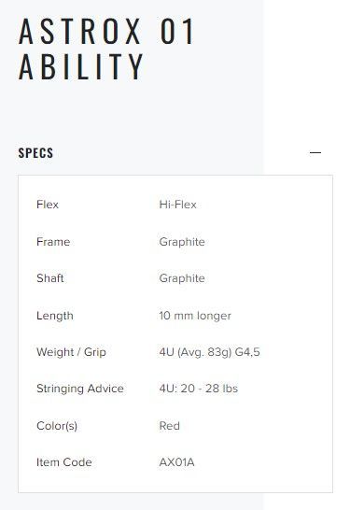This screenshot has height=510, width=350.
Task: Select the Frame Graphite value
Action: coord(182,242)
